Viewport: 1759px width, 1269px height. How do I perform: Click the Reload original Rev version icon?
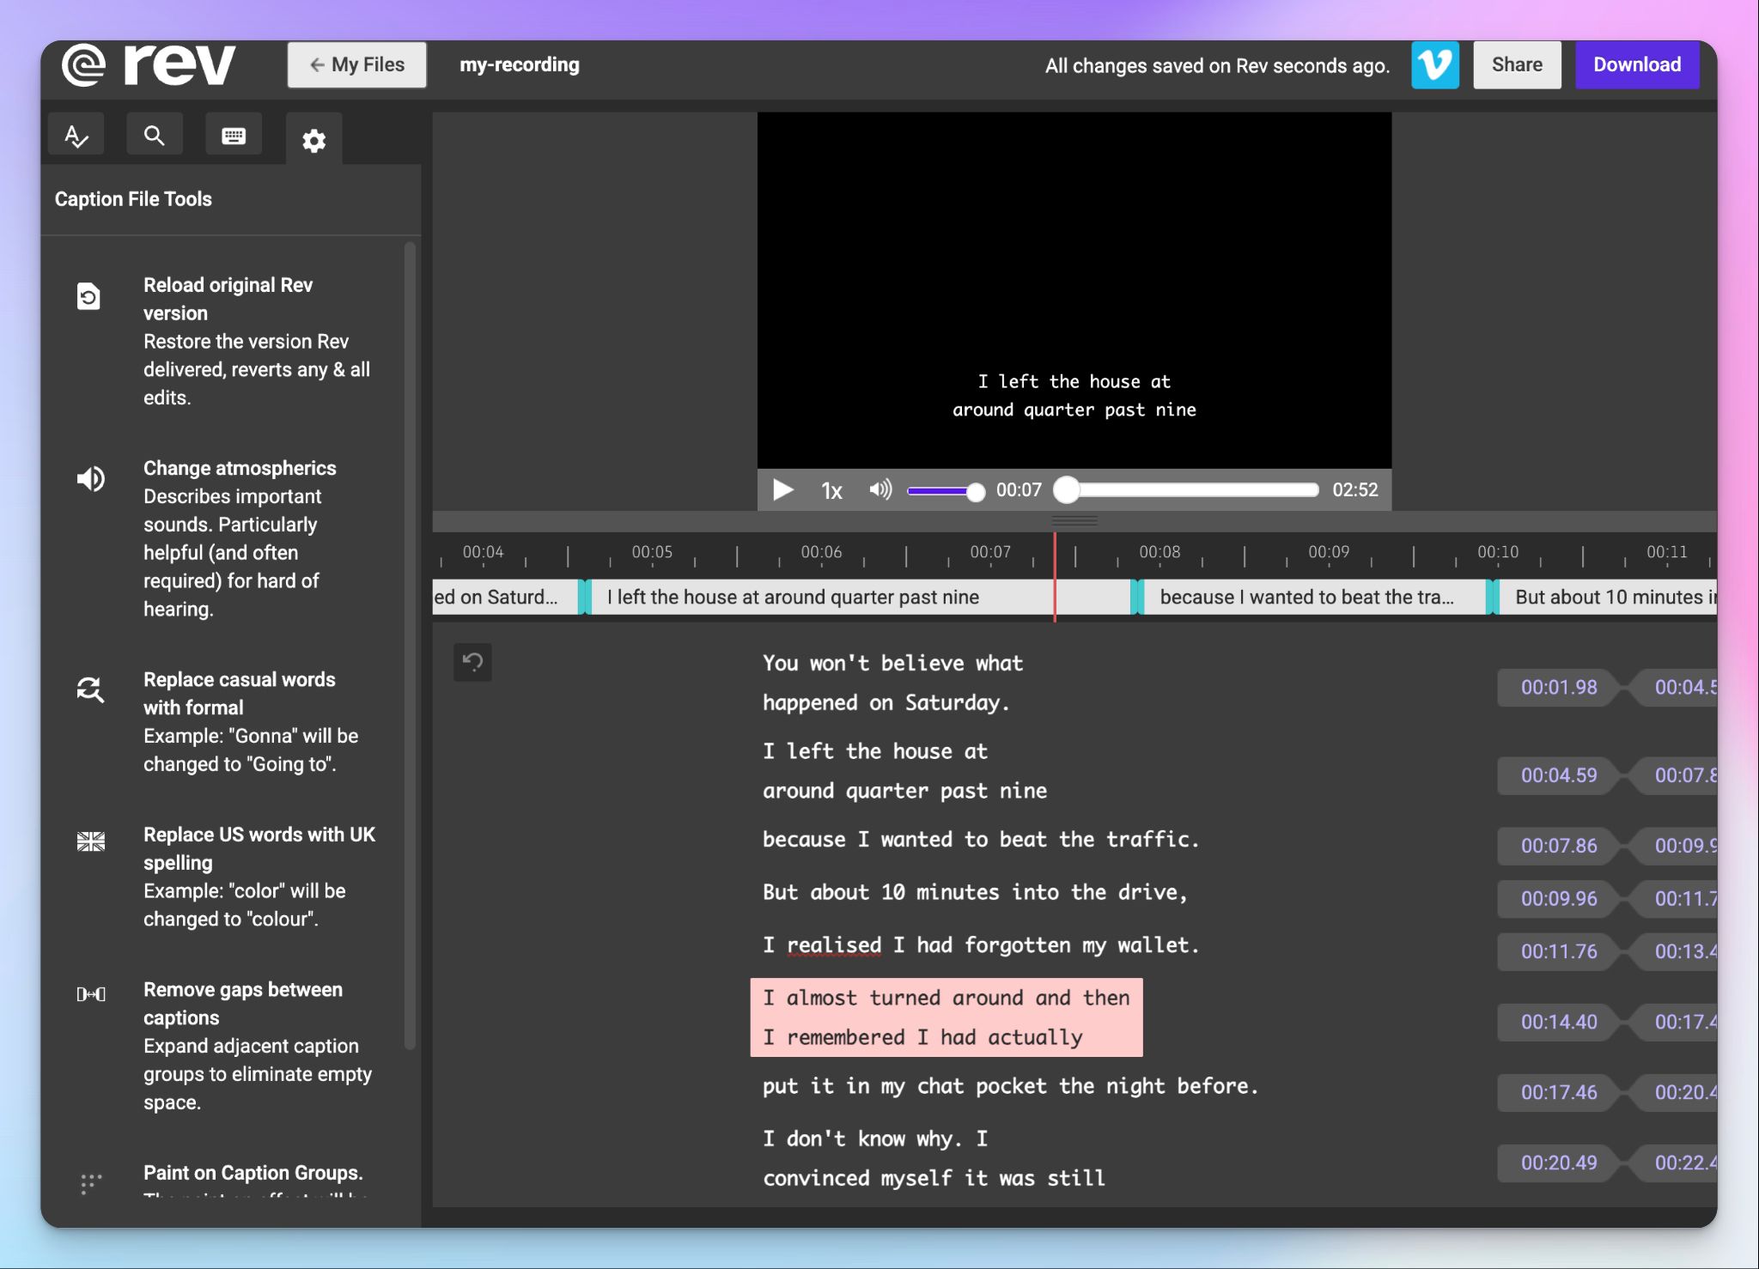tap(88, 296)
